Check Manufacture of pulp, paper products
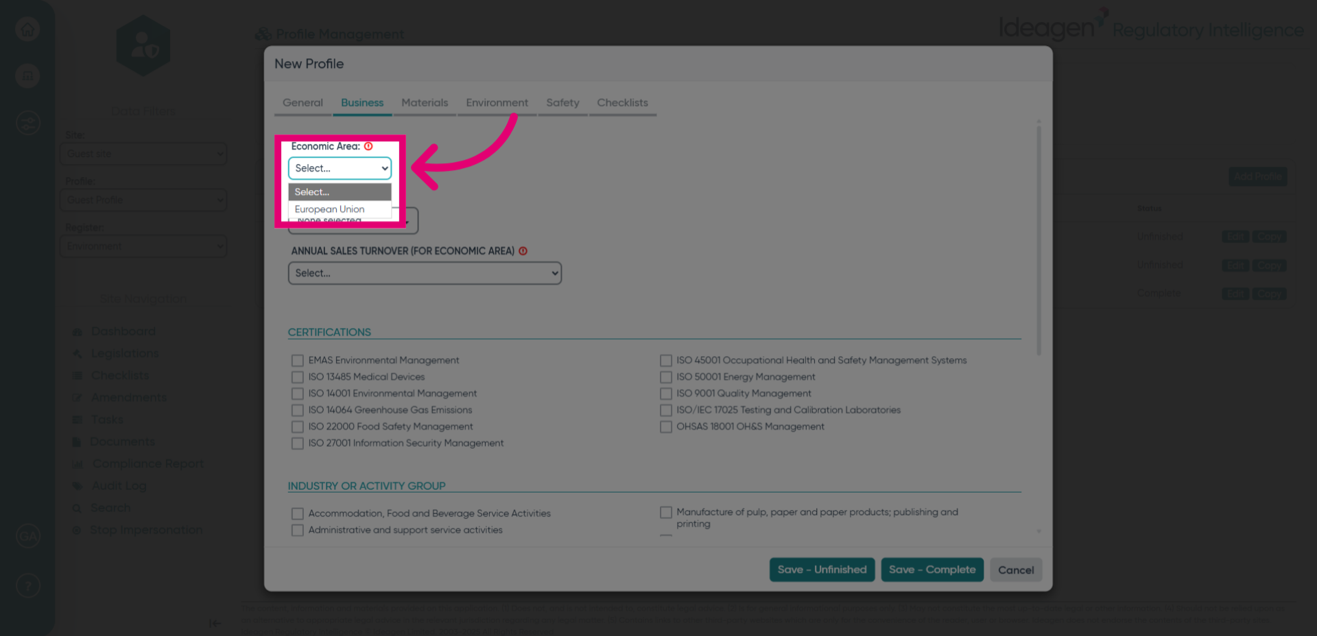Screen dimensions: 1317x636 665,513
